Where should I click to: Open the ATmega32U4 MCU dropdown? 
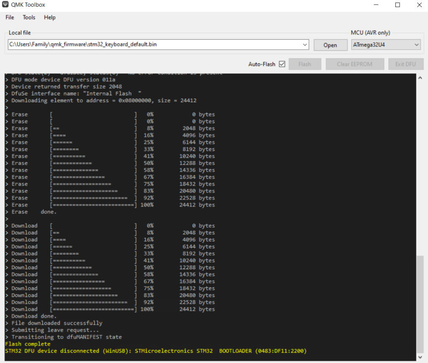tap(386, 45)
